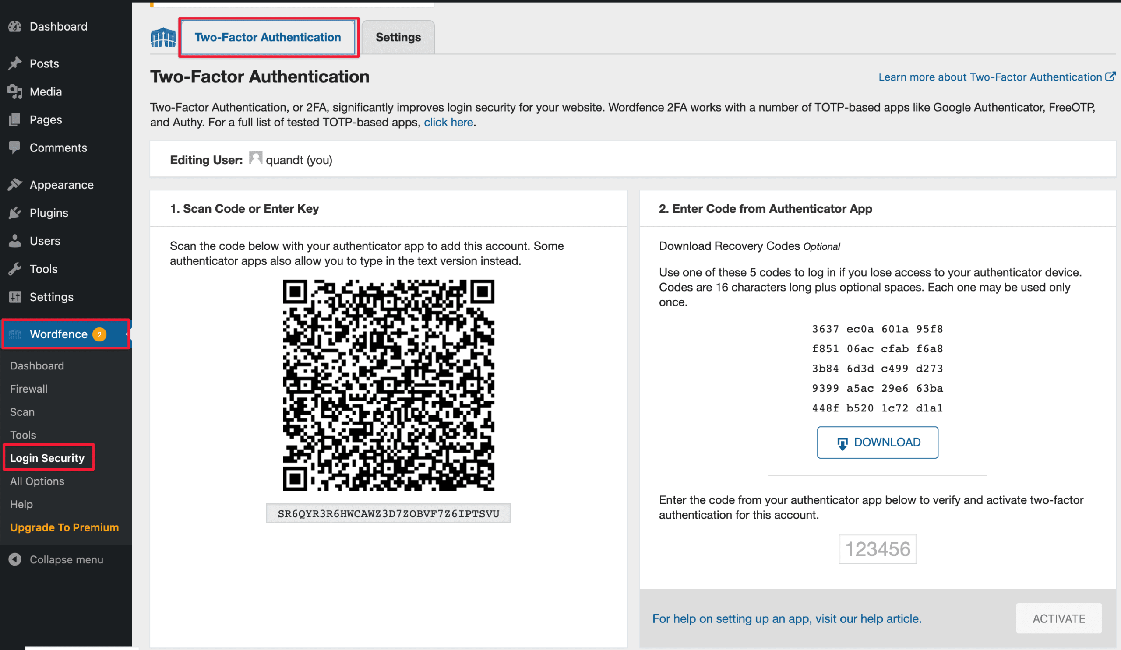This screenshot has height=650, width=1121.
Task: Click the Appearance paintbrush icon
Action: click(x=15, y=185)
